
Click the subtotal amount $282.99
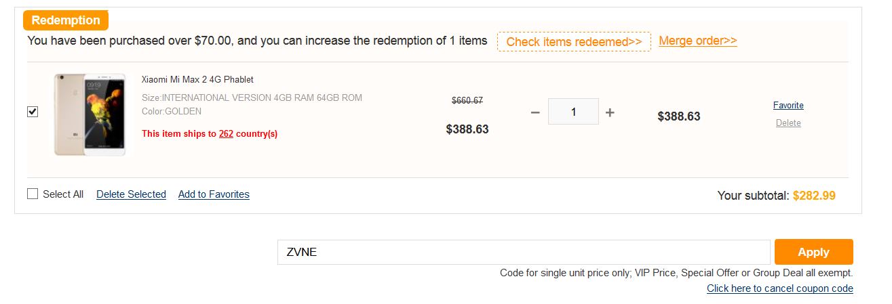pyautogui.click(x=814, y=196)
